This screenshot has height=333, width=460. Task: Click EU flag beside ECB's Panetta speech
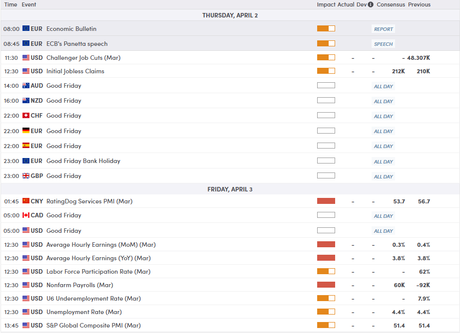pyautogui.click(x=26, y=43)
